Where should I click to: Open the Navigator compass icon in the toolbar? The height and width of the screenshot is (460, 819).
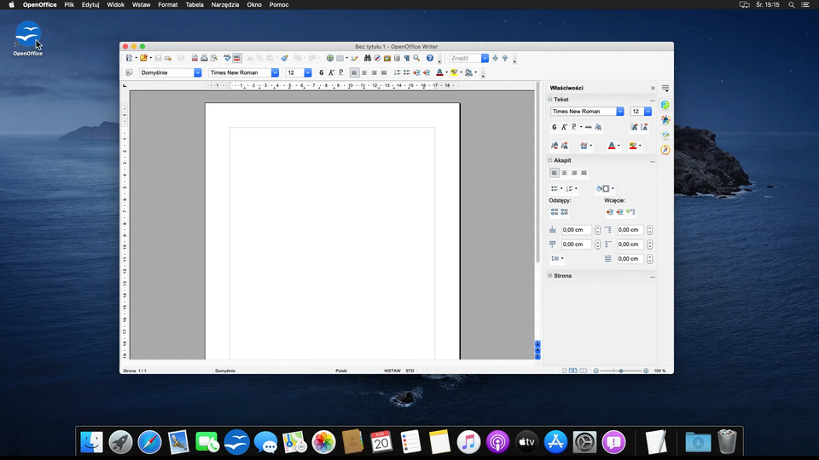coord(377,58)
